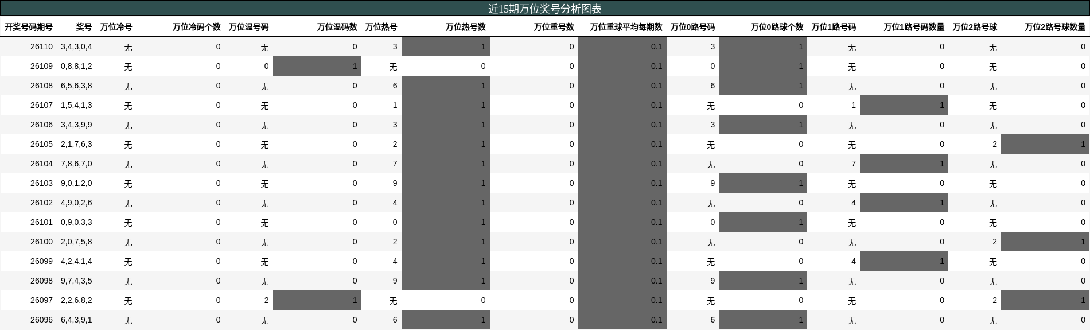Select period number 26096
The image size is (1090, 330).
[41, 320]
